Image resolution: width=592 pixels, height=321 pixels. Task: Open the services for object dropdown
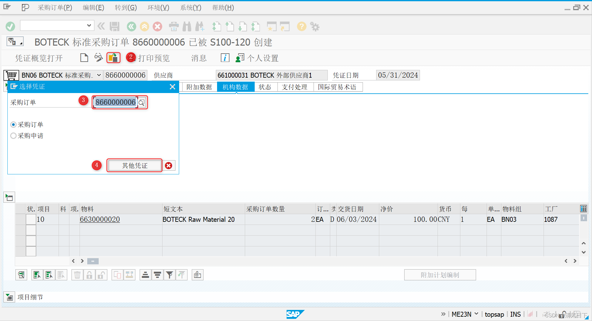15,42
